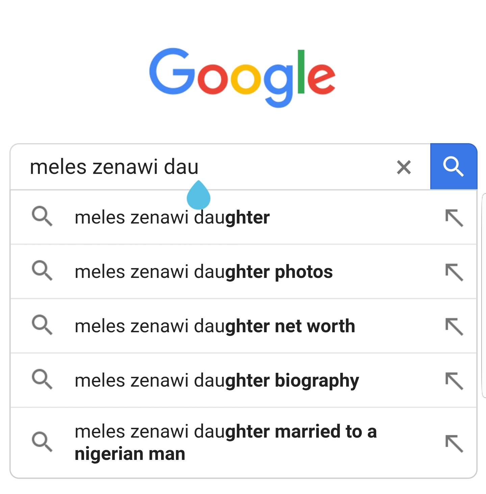The image size is (486, 494).
Task: Fill query arrow for "meles zenawi daughter"
Action: point(454,218)
